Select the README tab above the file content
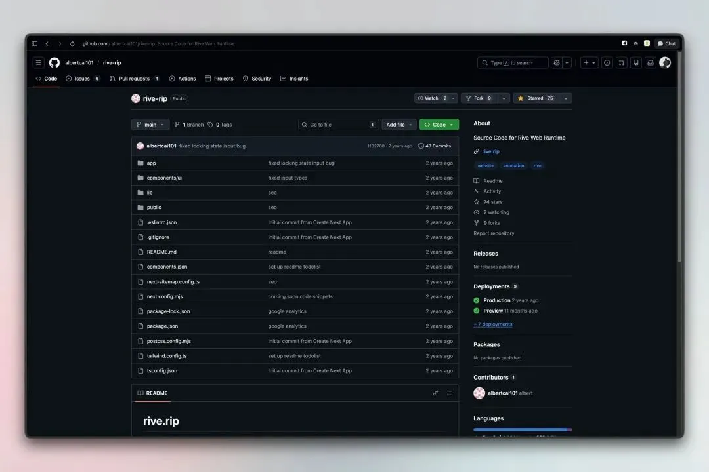 153,393
